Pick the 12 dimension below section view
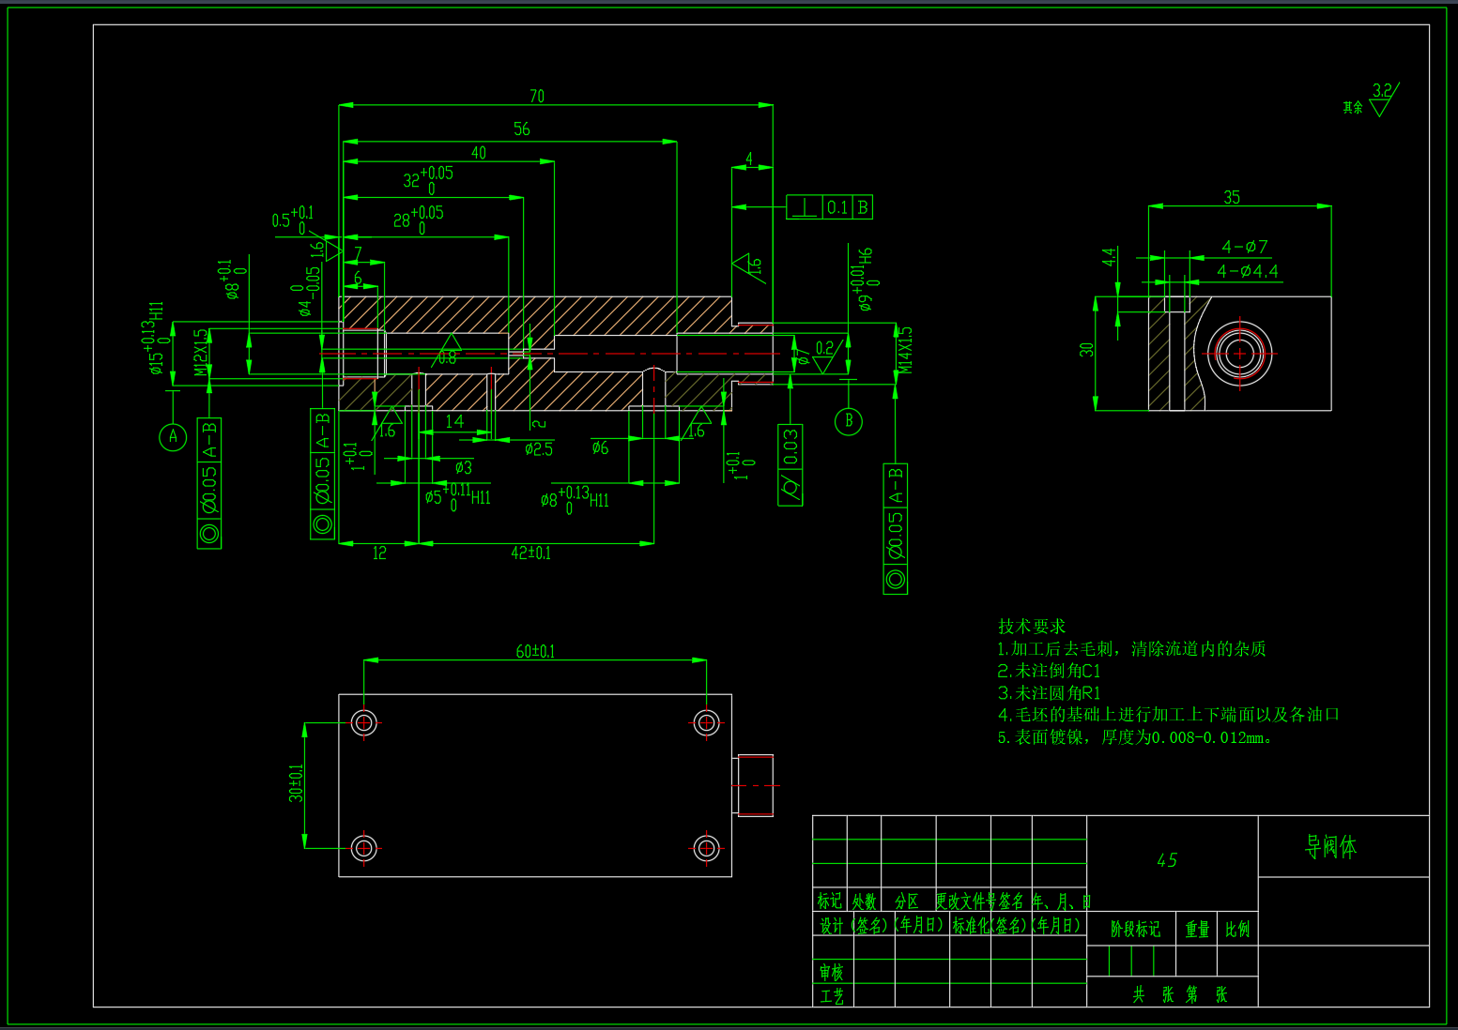The image size is (1458, 1030). pyautogui.click(x=379, y=553)
